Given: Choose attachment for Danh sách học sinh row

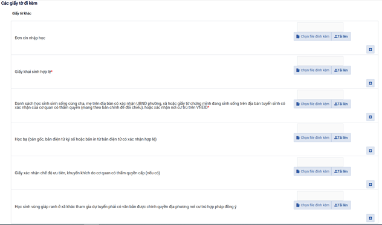Looking at the screenshot, I should click(x=312, y=104).
